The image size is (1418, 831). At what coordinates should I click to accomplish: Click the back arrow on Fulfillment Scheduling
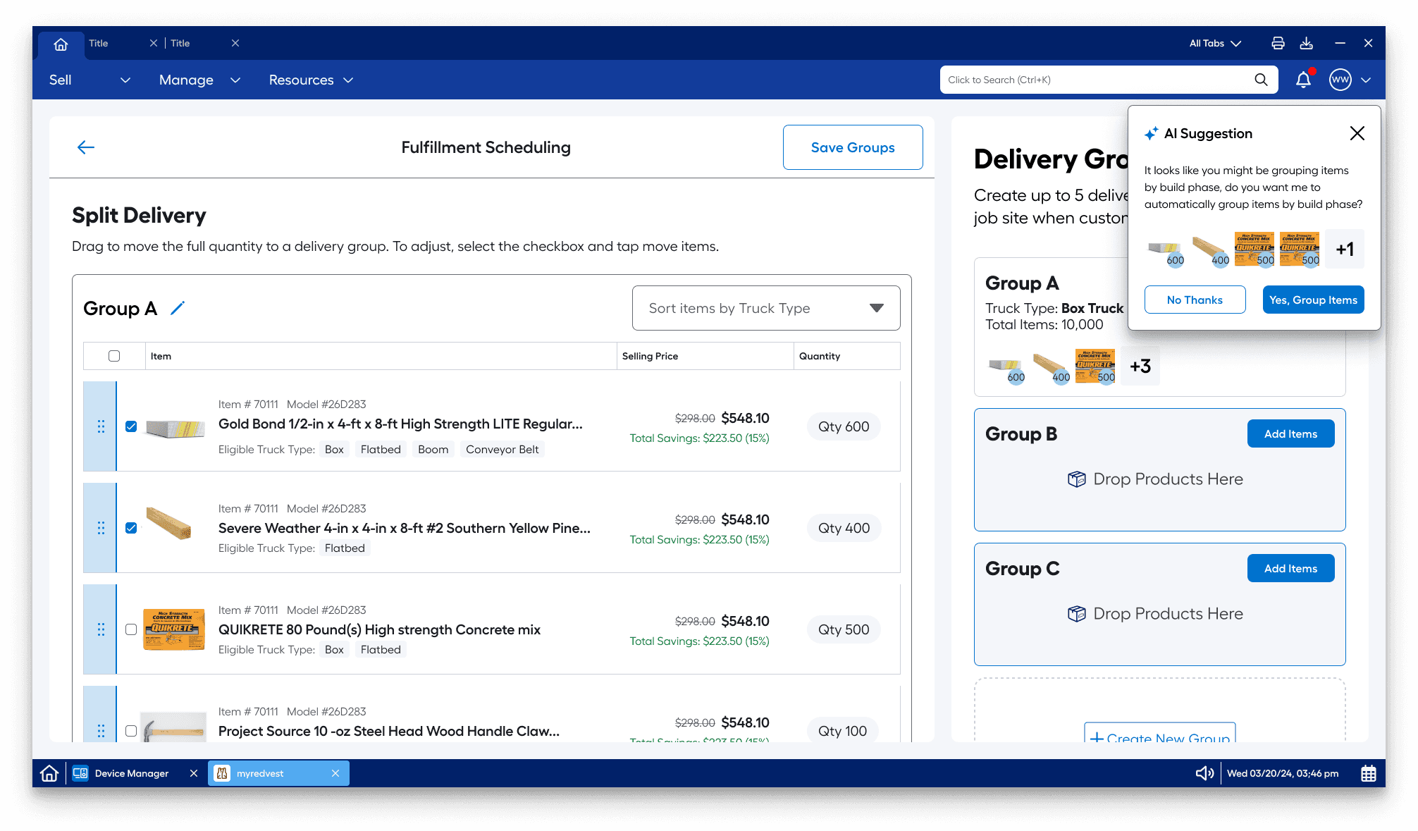click(86, 147)
